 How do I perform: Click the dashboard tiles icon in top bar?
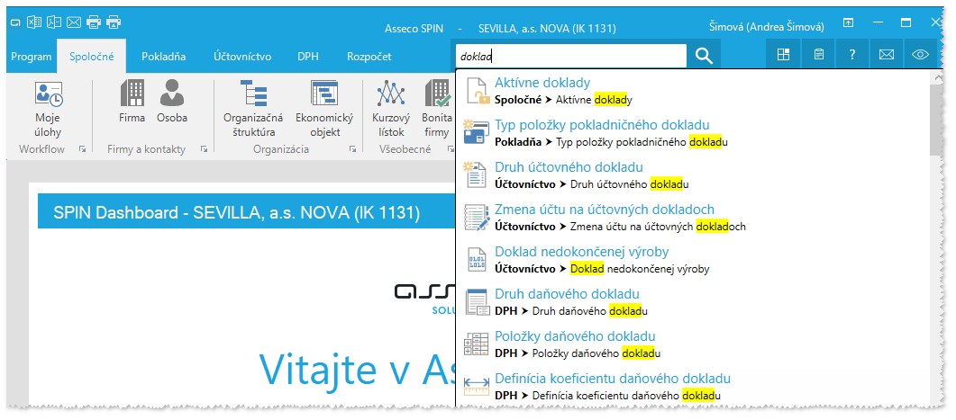tap(784, 55)
